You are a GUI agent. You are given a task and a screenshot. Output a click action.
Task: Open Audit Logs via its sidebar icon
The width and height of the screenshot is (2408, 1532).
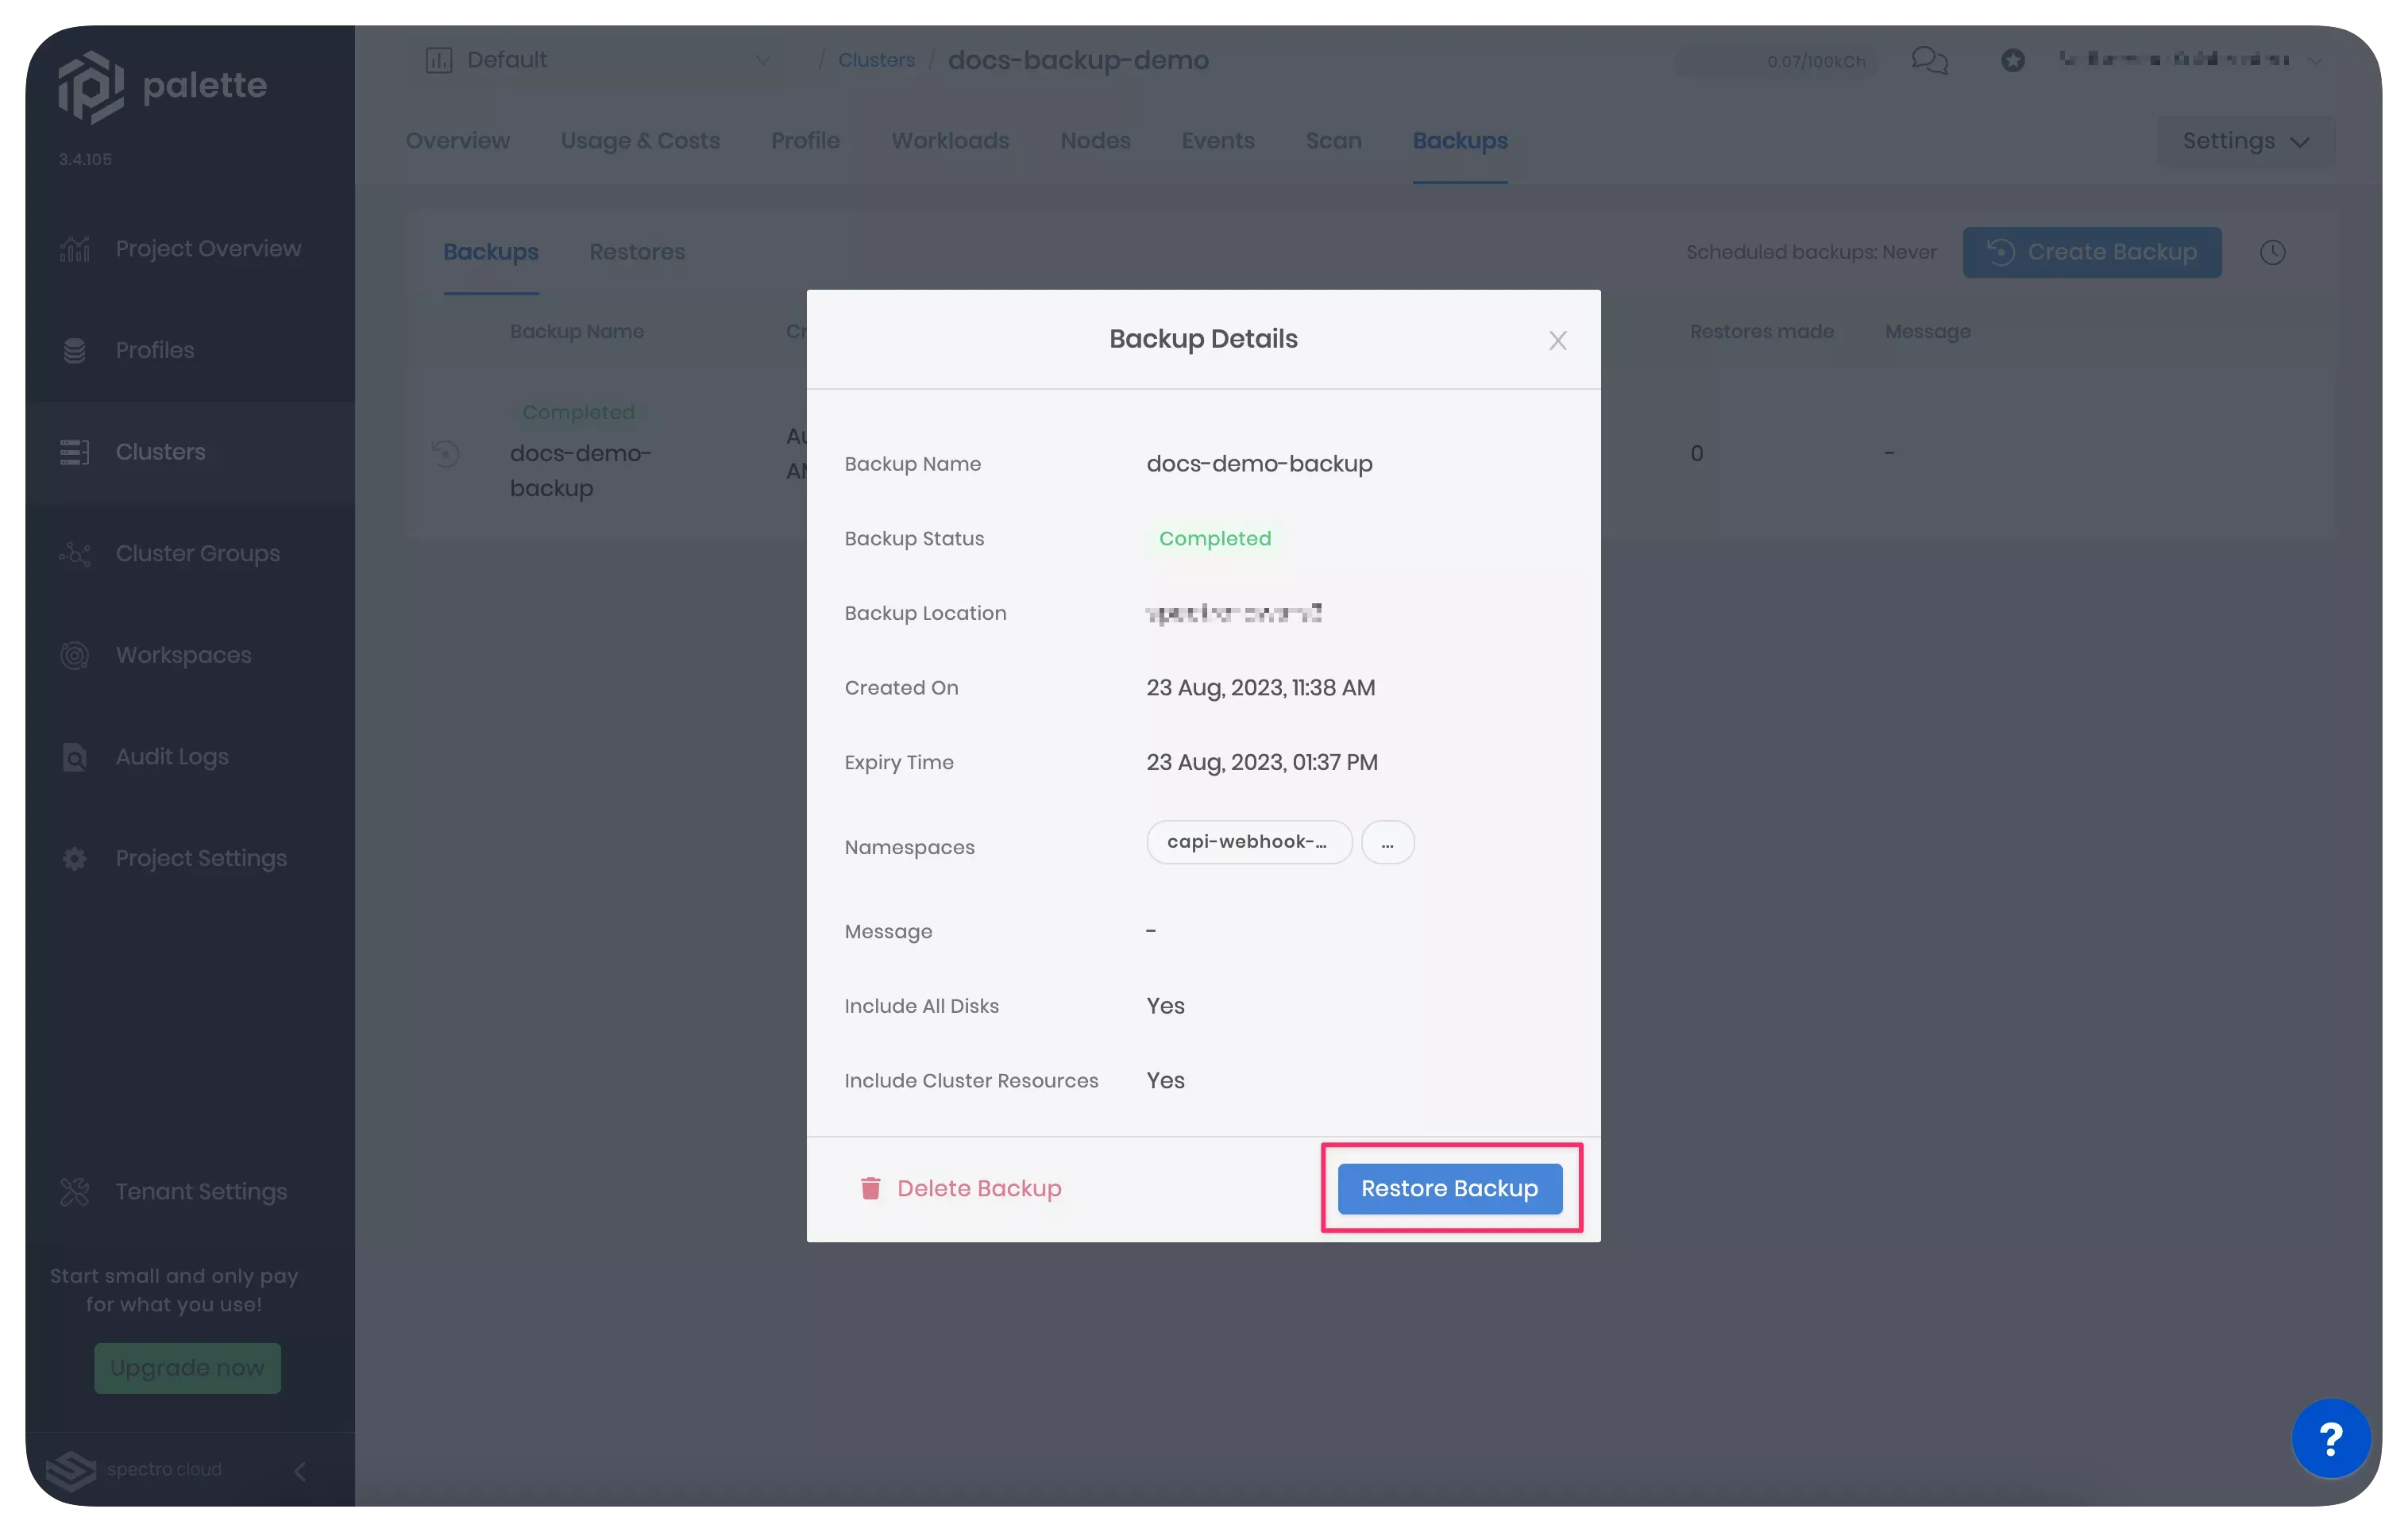pos(75,756)
